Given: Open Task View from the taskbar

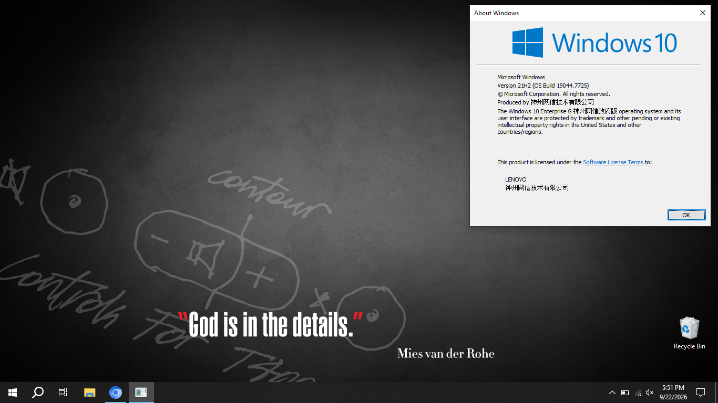Looking at the screenshot, I should [63, 393].
